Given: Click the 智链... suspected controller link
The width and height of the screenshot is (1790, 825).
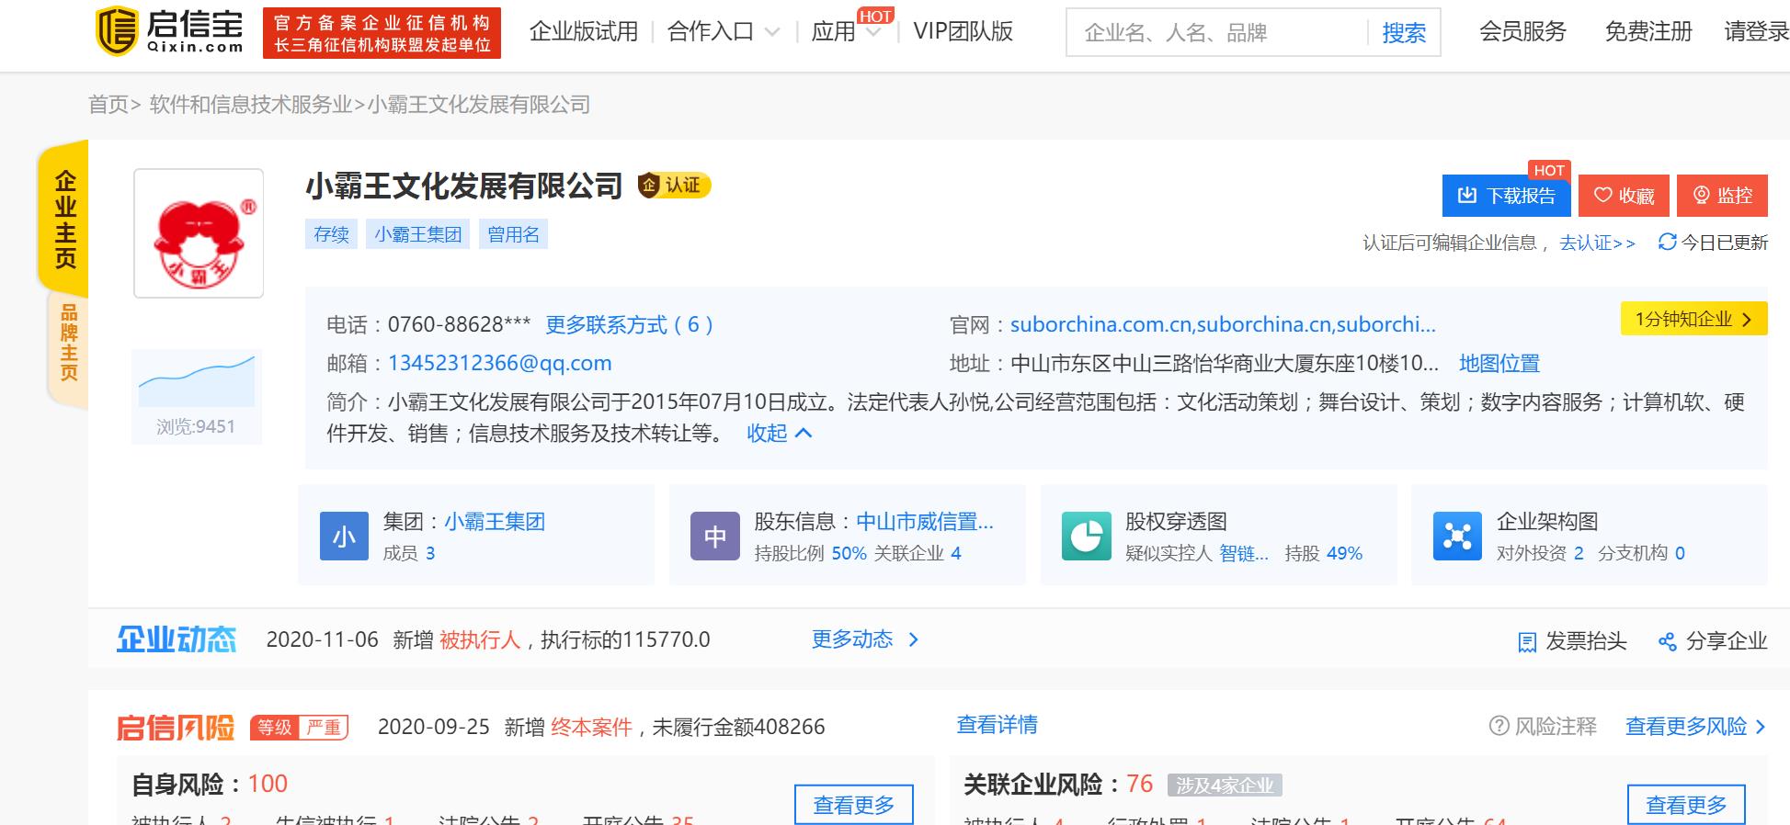Looking at the screenshot, I should point(1244,553).
